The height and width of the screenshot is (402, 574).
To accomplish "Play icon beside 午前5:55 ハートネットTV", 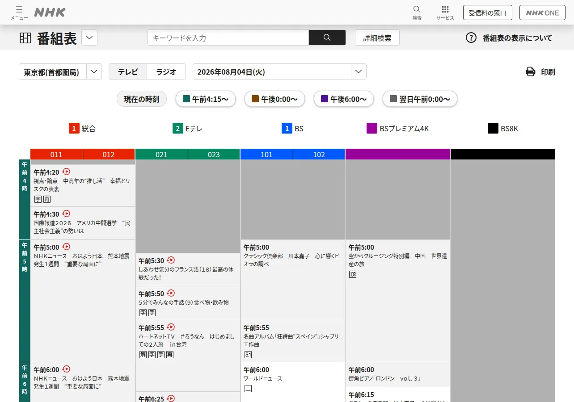I will pyautogui.click(x=171, y=327).
